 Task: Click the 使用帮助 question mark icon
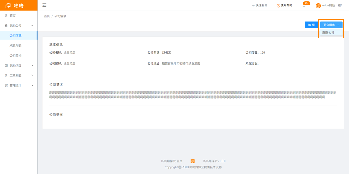click(x=278, y=6)
